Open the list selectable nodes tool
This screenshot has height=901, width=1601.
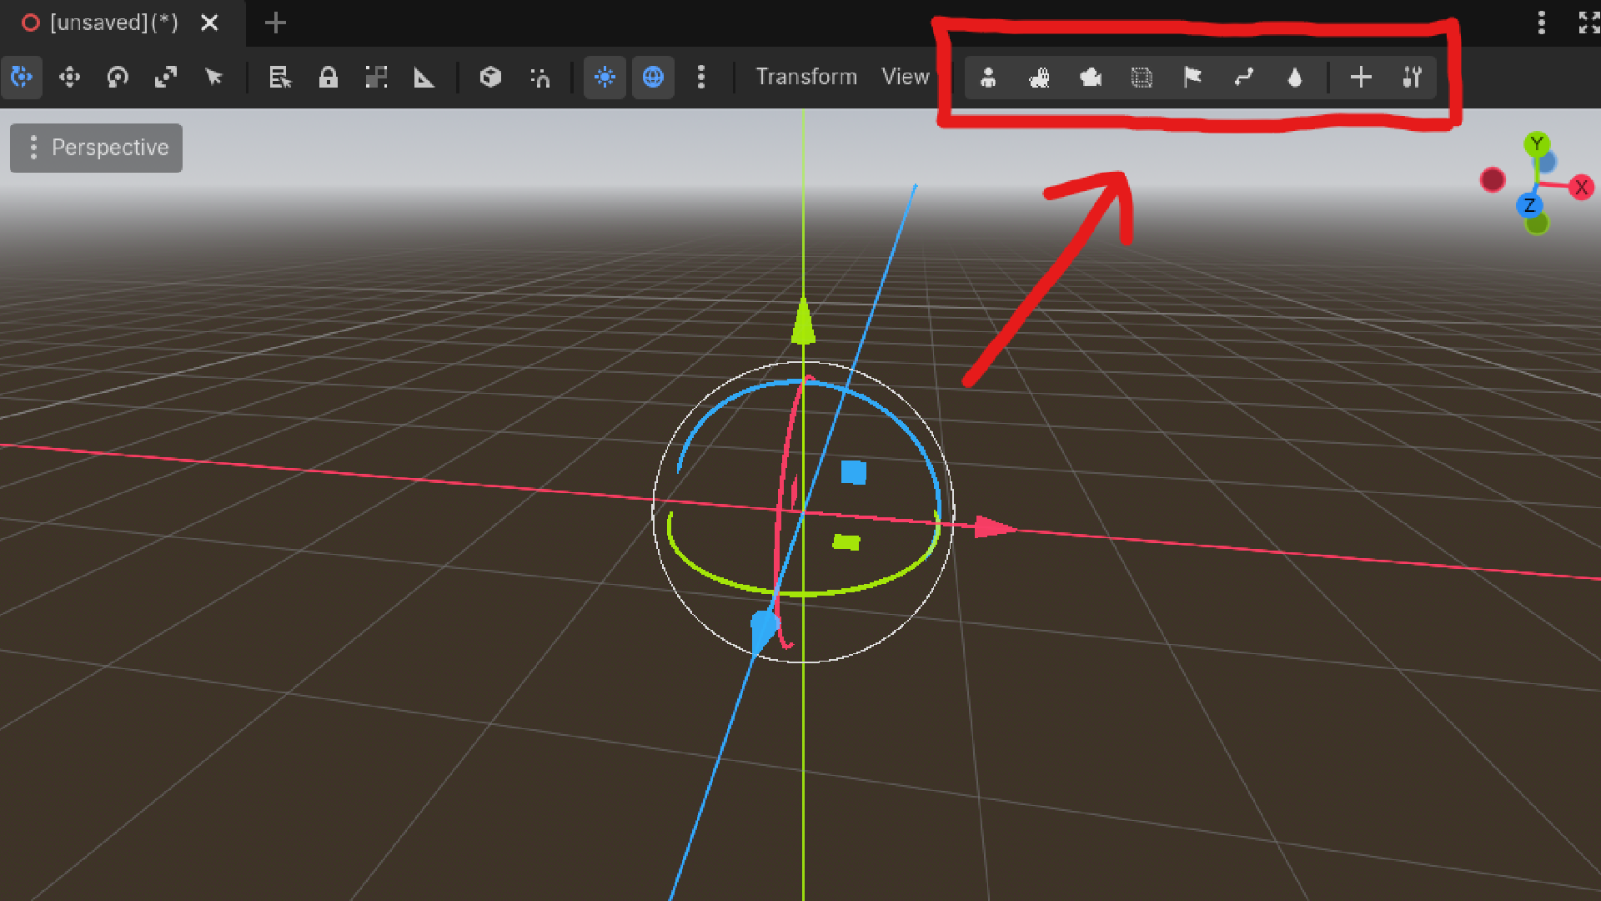click(x=279, y=78)
